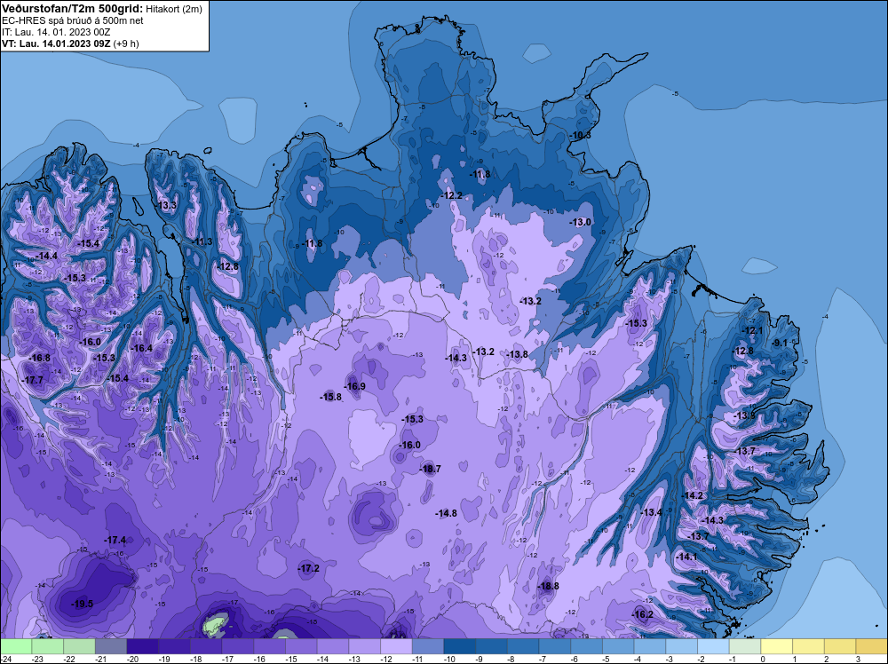The image size is (888, 664).
Task: Click the 'Hitakort (2m)' label in the header
Action: [x=173, y=9]
